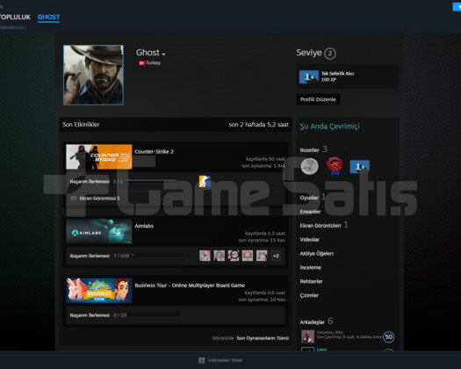Open the Ekran Görüntüleri link
This screenshot has width=461, height=369.
point(321,226)
